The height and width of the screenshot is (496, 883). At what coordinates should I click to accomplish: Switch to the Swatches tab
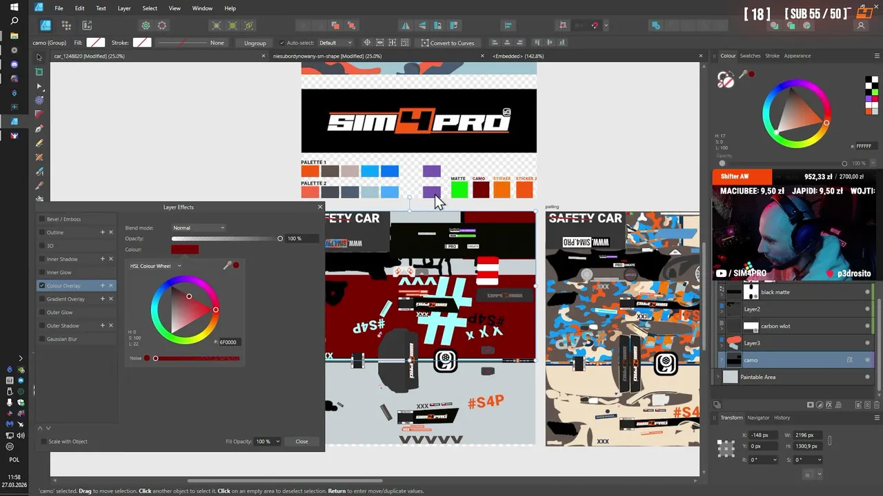750,56
